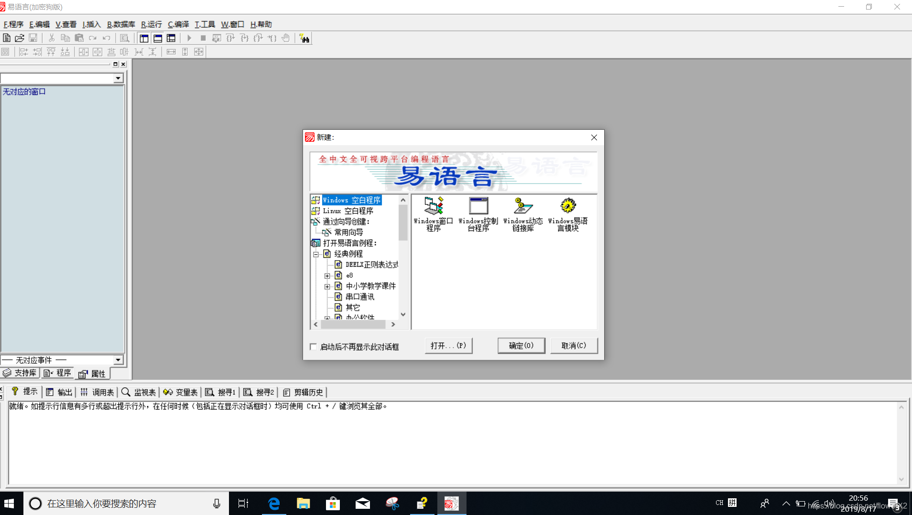Image resolution: width=912 pixels, height=515 pixels.
Task: Click the New file toolbar icon
Action: (7, 38)
